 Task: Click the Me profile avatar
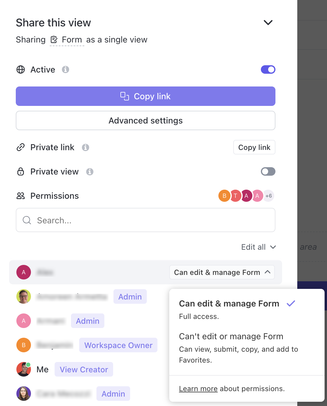point(24,369)
